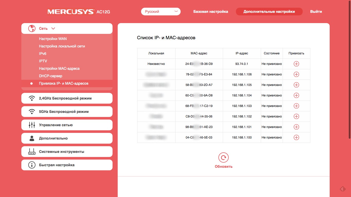This screenshot has width=351, height=197.
Task: Click the bind plus icon for 192.168.1.106
Action: (296, 74)
